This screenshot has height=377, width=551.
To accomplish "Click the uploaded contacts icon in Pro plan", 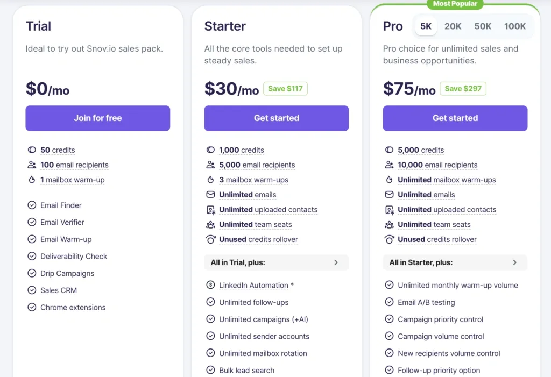I will click(x=389, y=210).
